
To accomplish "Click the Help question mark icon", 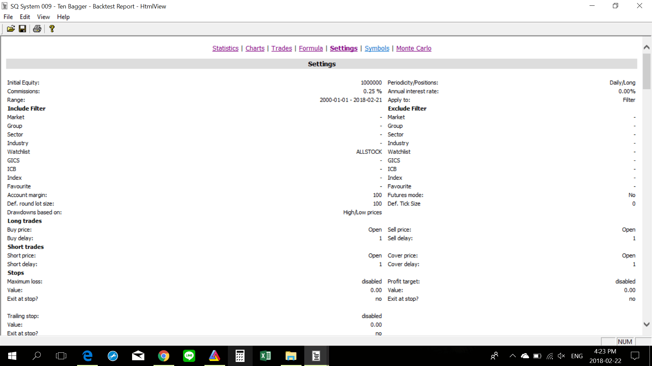I will (52, 29).
